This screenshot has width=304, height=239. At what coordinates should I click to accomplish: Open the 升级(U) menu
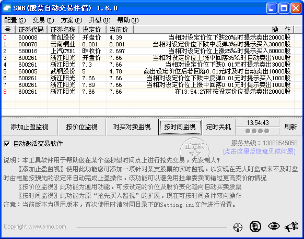click(x=99, y=20)
